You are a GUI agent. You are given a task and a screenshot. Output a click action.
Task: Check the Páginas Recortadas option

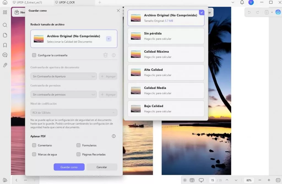78,154
